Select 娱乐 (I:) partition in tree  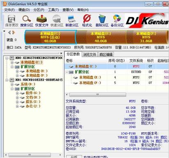pos(33,102)
